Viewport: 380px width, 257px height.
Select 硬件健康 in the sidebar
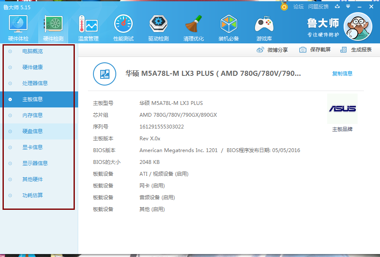(39, 67)
